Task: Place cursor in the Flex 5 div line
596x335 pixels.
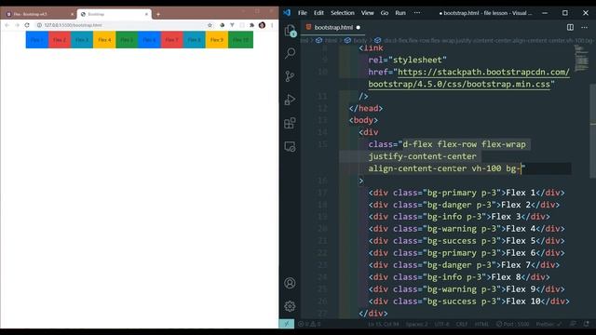Action: [467, 241]
